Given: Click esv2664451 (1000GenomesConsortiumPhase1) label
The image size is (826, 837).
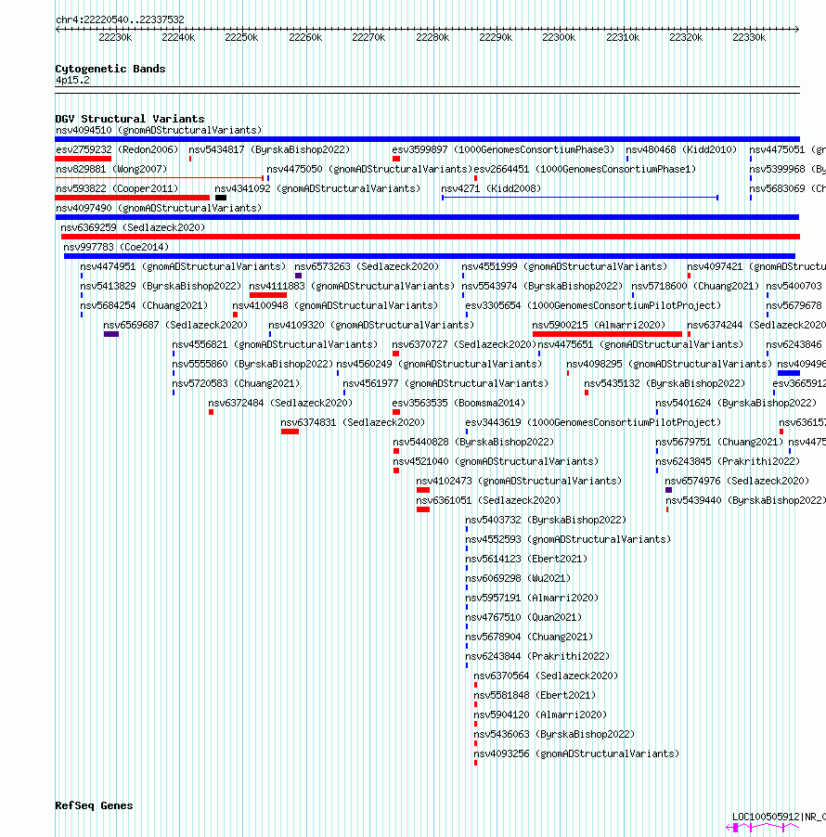Looking at the screenshot, I should 586,169.
